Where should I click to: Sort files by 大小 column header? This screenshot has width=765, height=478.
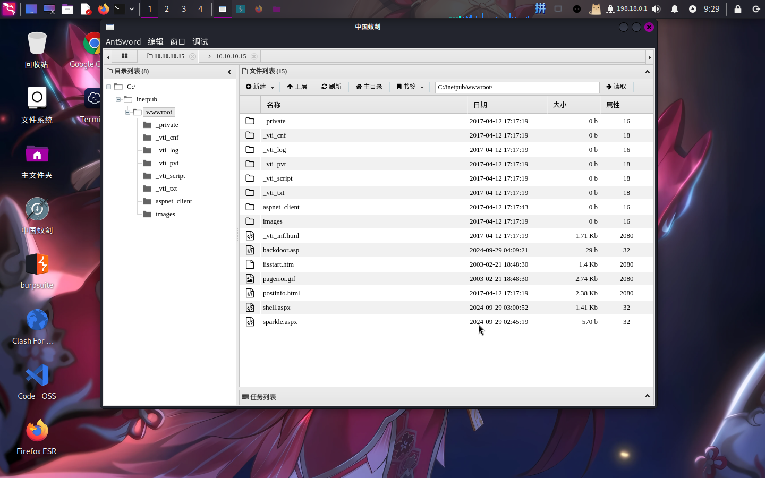(x=574, y=105)
